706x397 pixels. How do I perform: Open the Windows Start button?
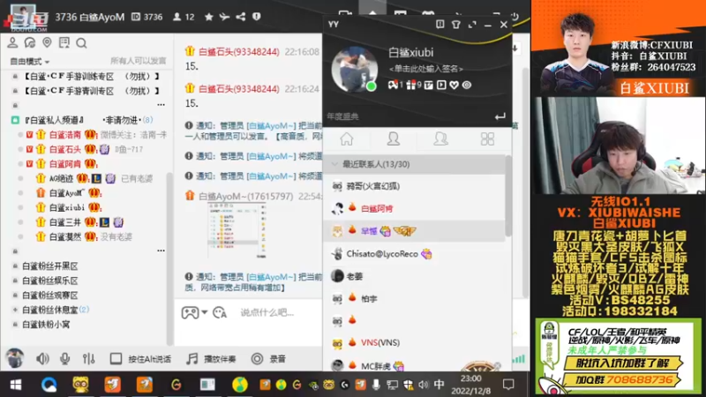[16, 385]
